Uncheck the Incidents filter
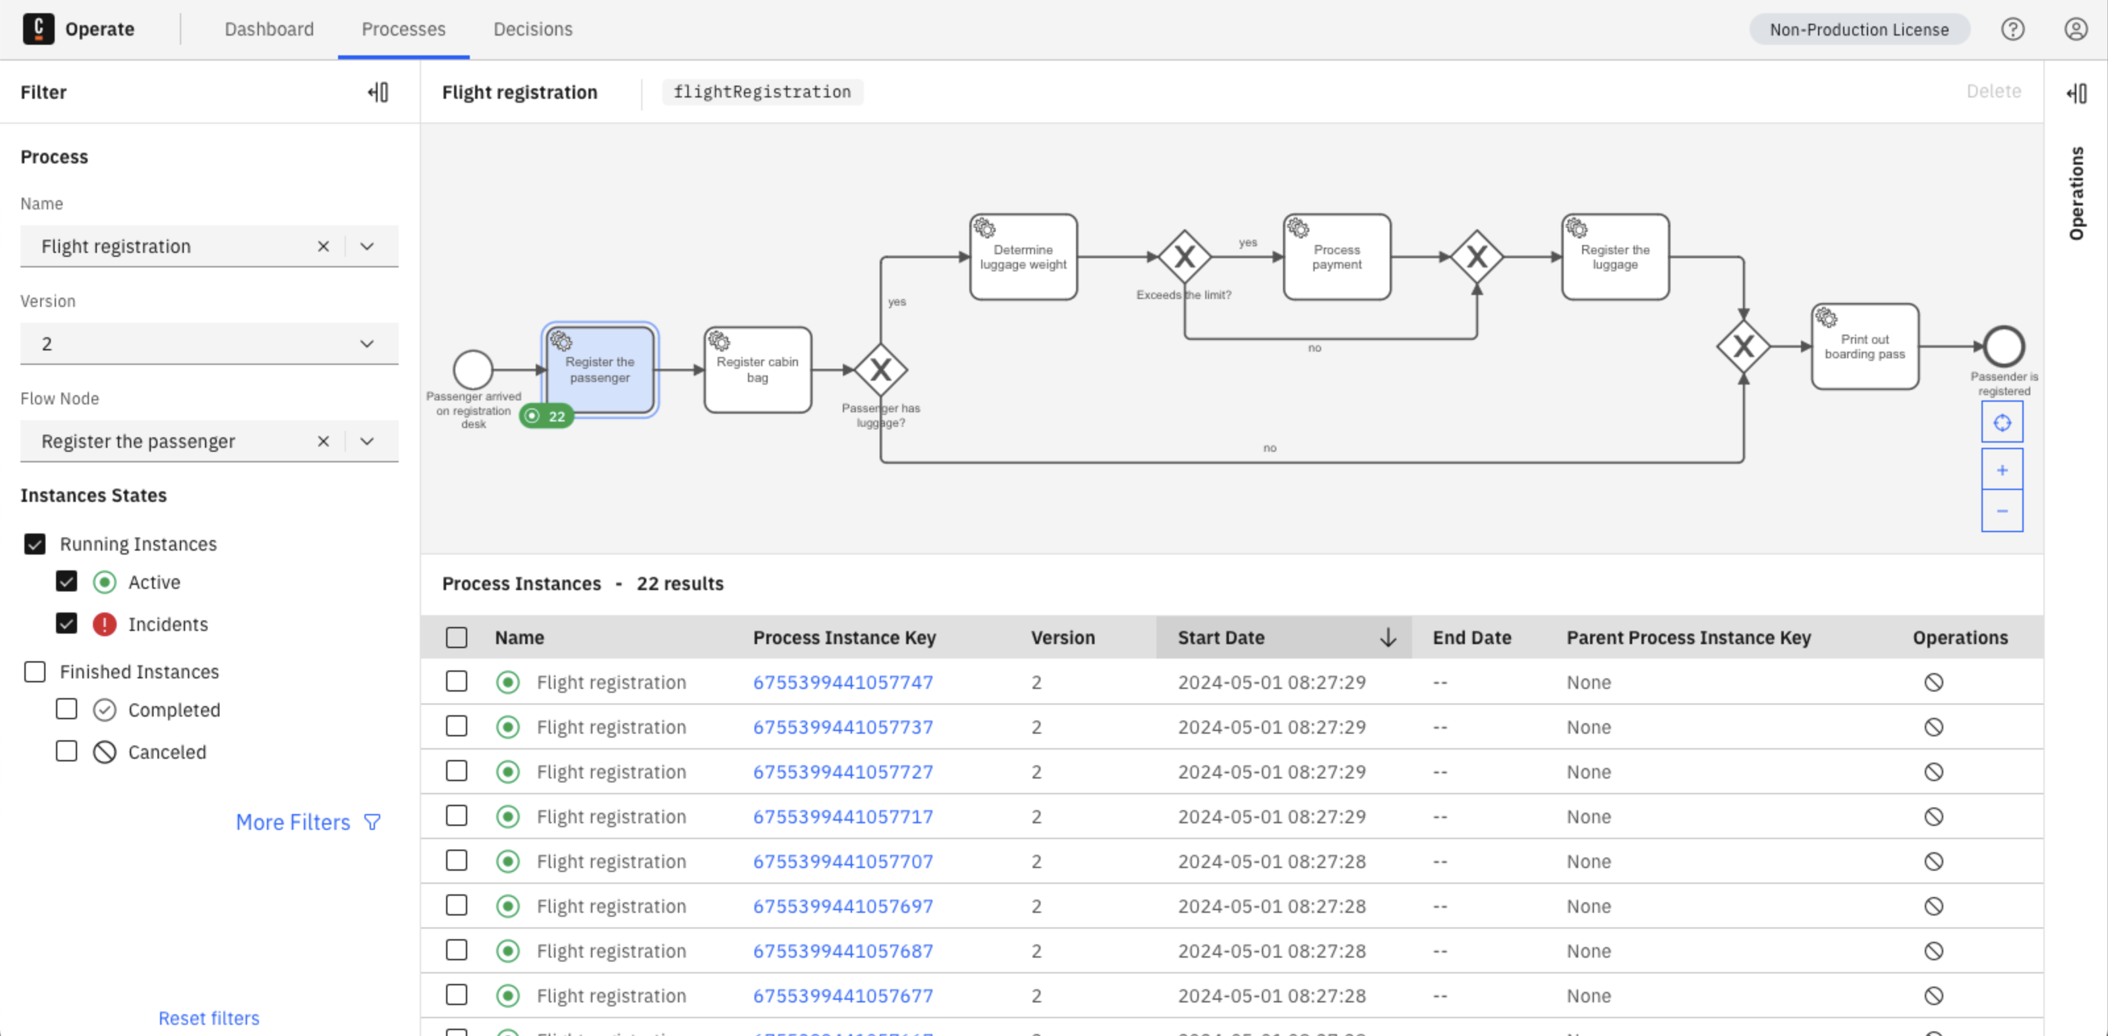Screen dimensions: 2108x1036 pyautogui.click(x=67, y=624)
